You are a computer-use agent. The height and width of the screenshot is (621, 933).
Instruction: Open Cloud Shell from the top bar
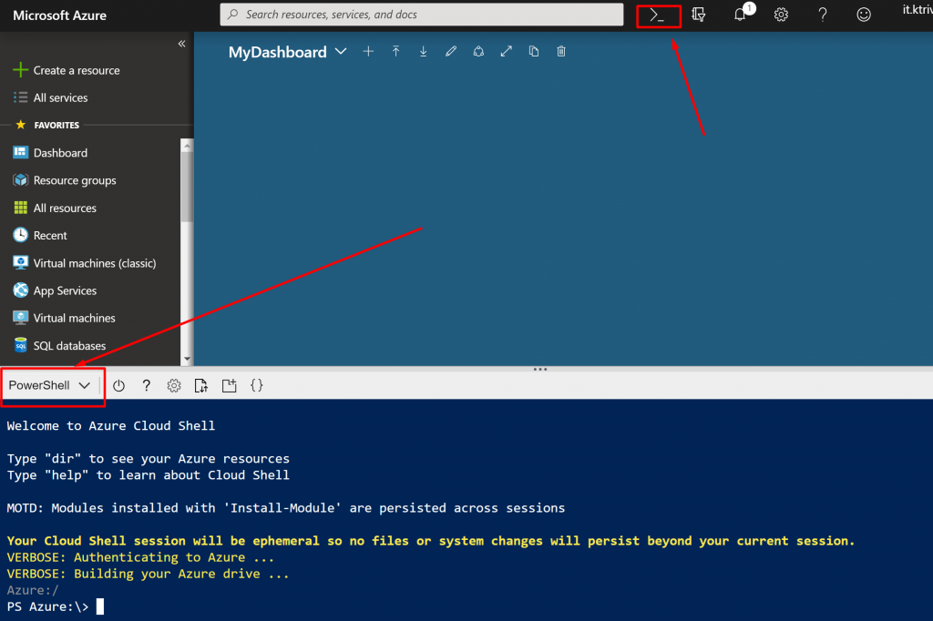pyautogui.click(x=658, y=15)
